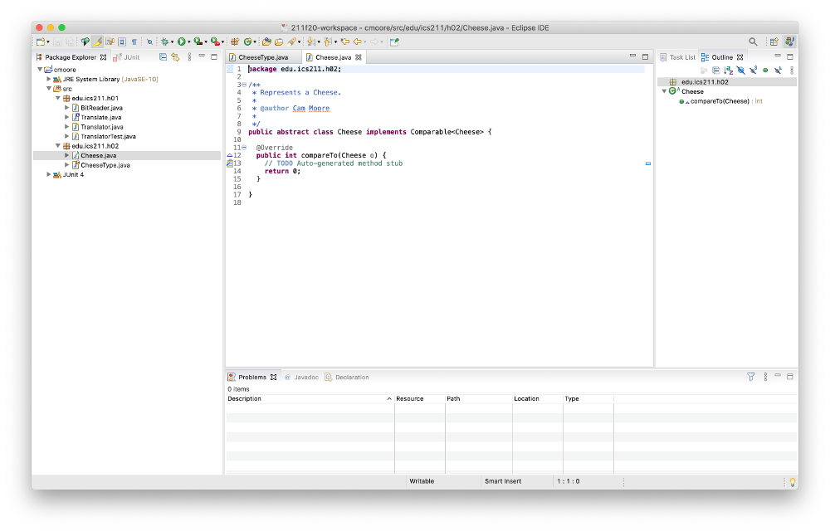Select compareTo(Cheese) in the Outline
The image size is (830, 531).
pos(719,101)
